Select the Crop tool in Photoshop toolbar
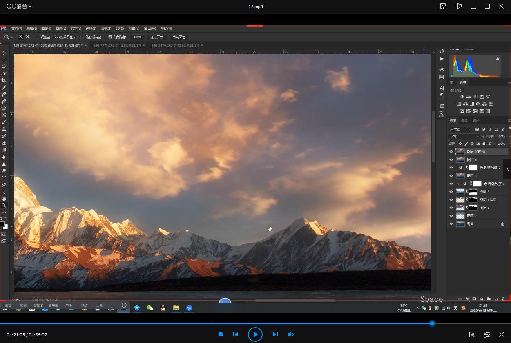The height and width of the screenshot is (343, 511). (4, 80)
